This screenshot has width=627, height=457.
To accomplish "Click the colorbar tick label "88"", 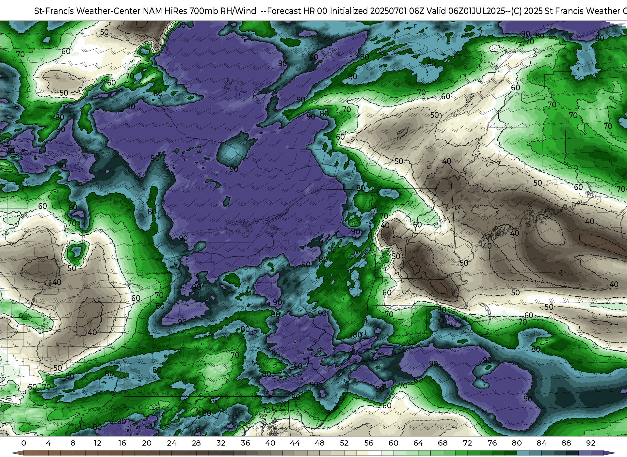I will coord(566,443).
